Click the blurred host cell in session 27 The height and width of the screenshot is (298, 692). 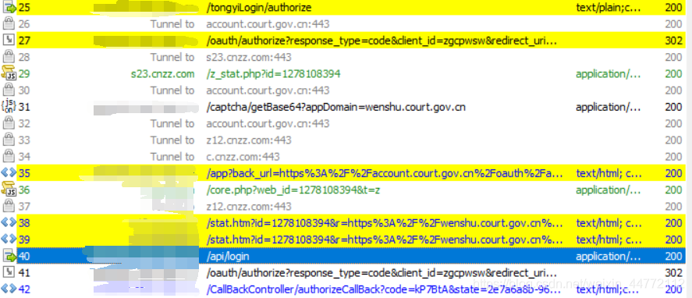point(146,41)
